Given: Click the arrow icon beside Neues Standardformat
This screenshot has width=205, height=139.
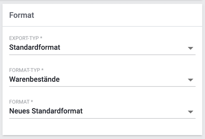Looking at the screenshot, I should coord(191,112).
